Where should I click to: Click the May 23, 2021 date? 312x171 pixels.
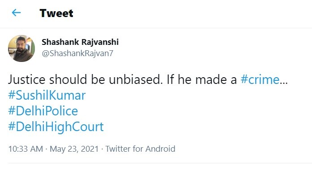[x=74, y=149]
